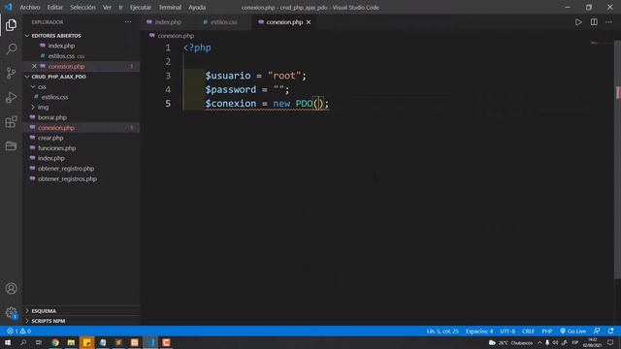The width and height of the screenshot is (621, 349).
Task: Open the Archivo menu
Action: [30, 7]
